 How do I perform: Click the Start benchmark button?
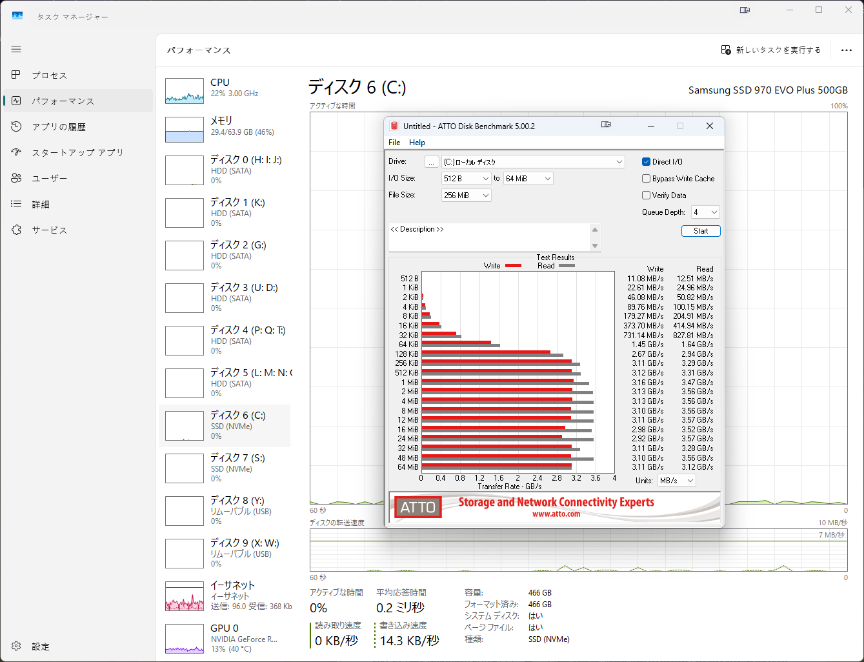(x=701, y=231)
